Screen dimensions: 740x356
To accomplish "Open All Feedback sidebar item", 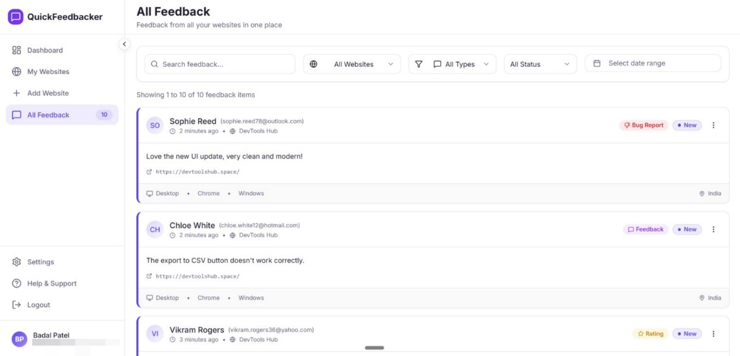I will [62, 115].
